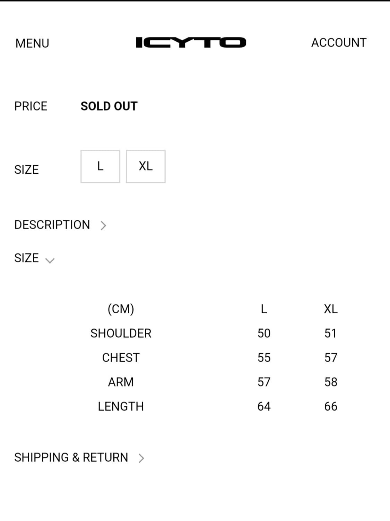Image resolution: width=390 pixels, height=521 pixels.
Task: Select size XL option
Action: coord(146,166)
